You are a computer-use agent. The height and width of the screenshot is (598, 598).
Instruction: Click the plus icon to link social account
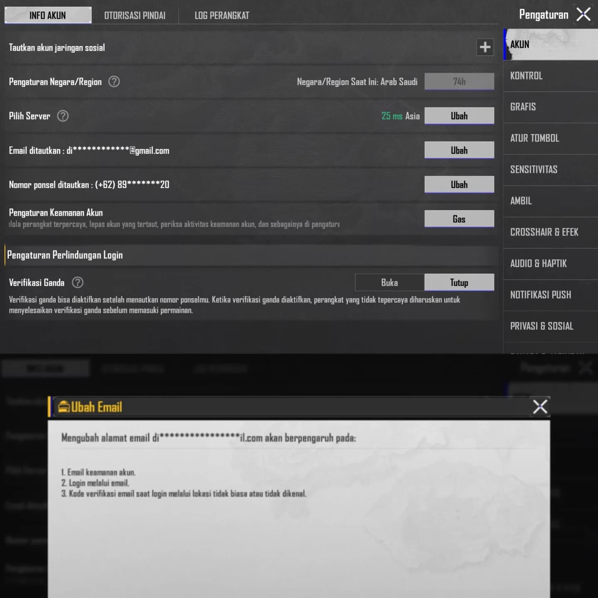coord(485,47)
